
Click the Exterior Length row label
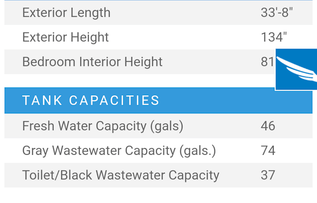pos(66,13)
